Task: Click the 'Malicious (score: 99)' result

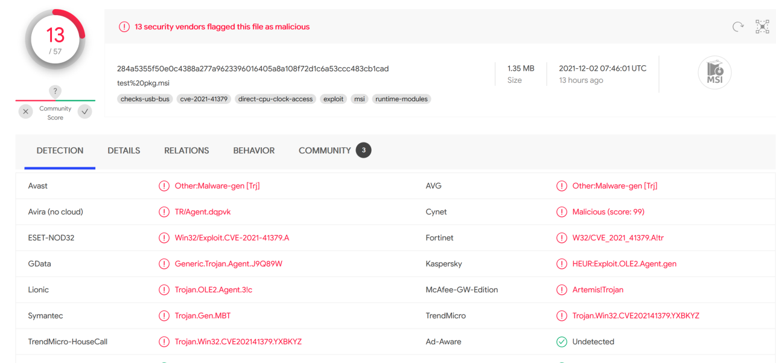Action: coord(608,212)
